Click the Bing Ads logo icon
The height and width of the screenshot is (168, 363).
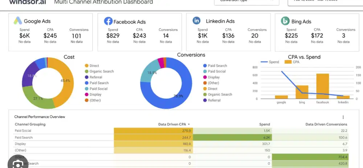[285, 21]
